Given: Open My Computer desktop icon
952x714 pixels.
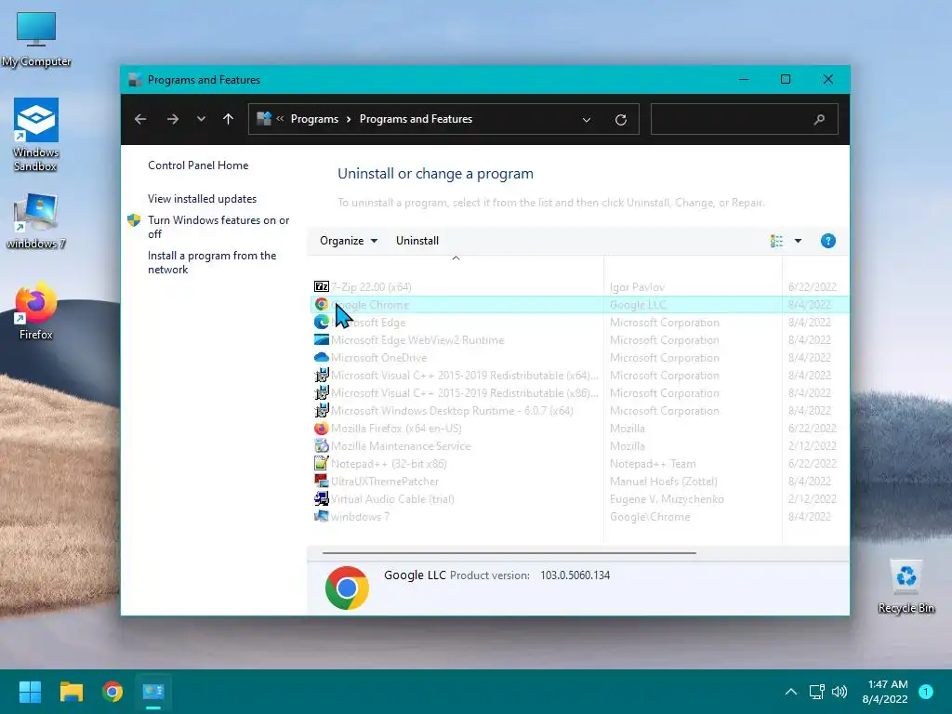Looking at the screenshot, I should [x=36, y=40].
